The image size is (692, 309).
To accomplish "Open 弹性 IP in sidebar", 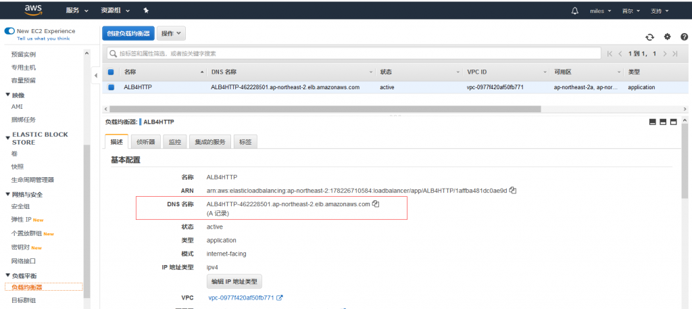I will click(22, 219).
